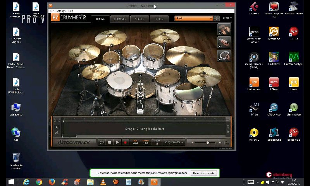Click the EZdrummer 2 logo

point(69,17)
